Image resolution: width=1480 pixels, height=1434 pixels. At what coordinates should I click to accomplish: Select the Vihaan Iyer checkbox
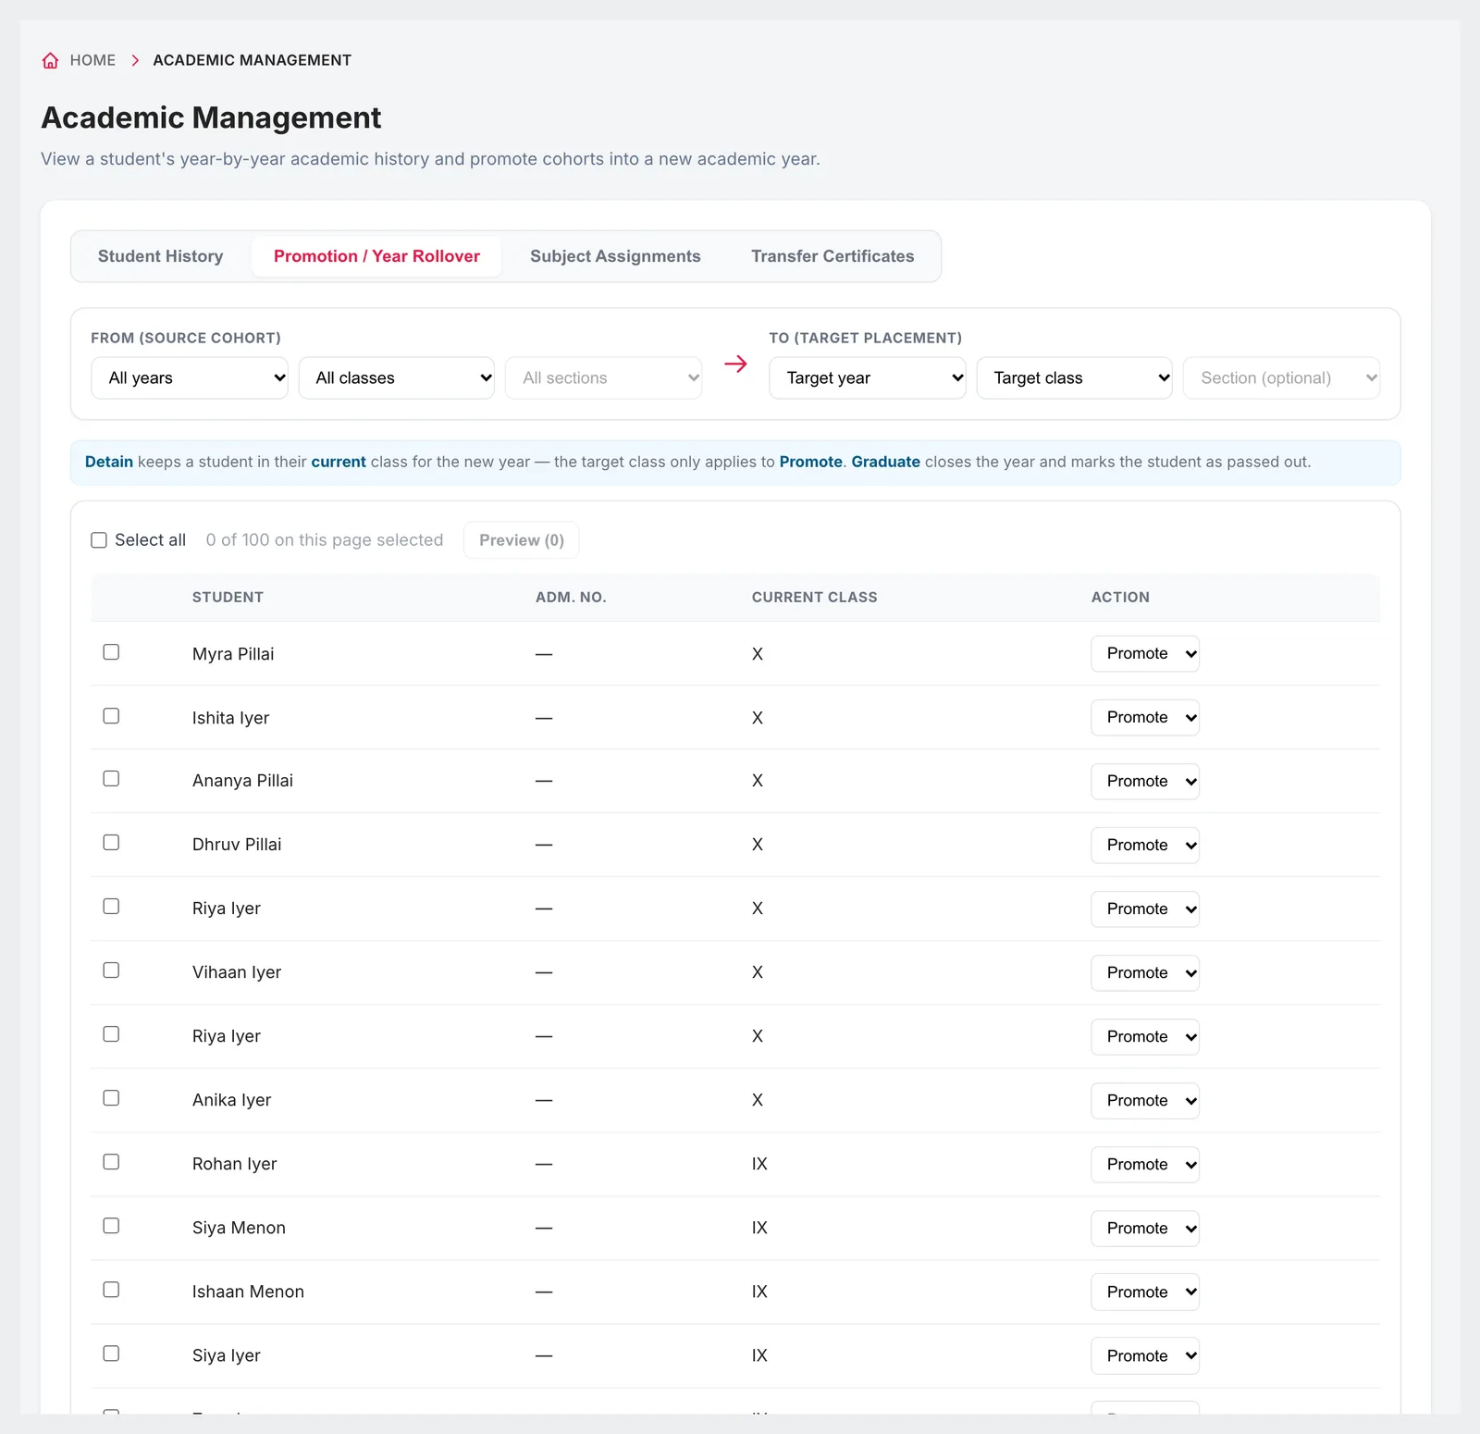[111, 970]
